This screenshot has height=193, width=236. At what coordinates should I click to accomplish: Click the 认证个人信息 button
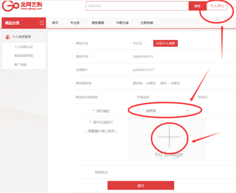(165, 43)
